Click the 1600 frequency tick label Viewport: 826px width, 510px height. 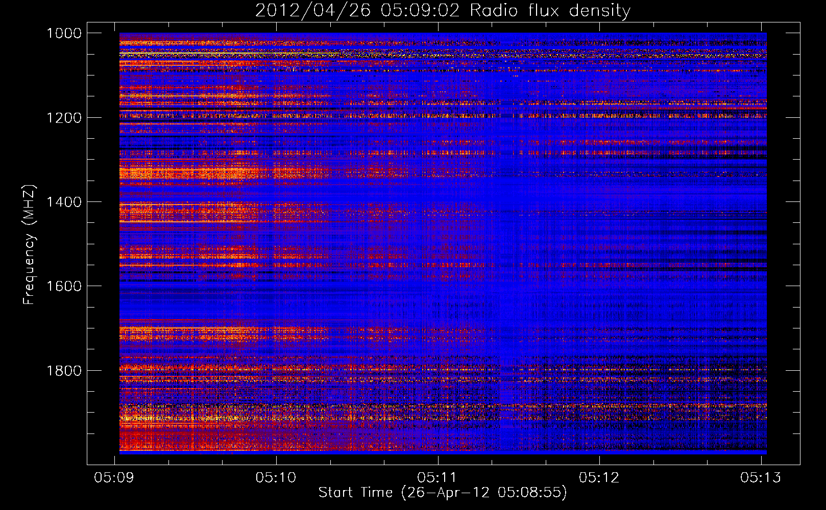(64, 286)
